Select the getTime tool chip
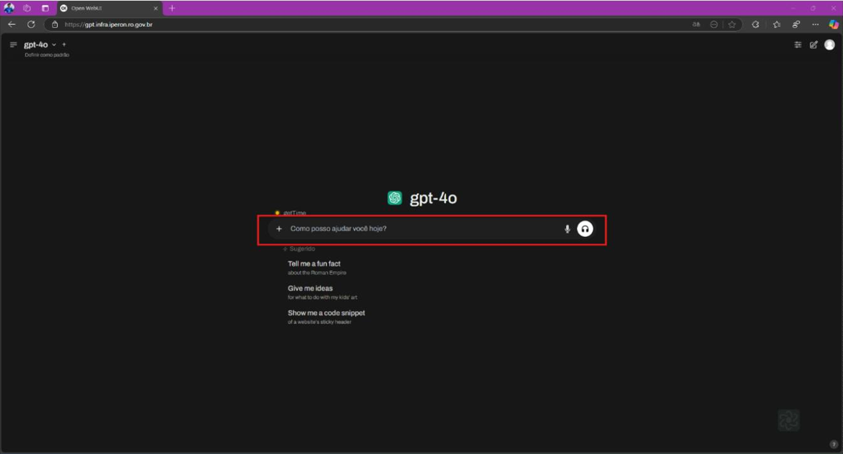Screen dimensions: 843x454 tap(290, 213)
